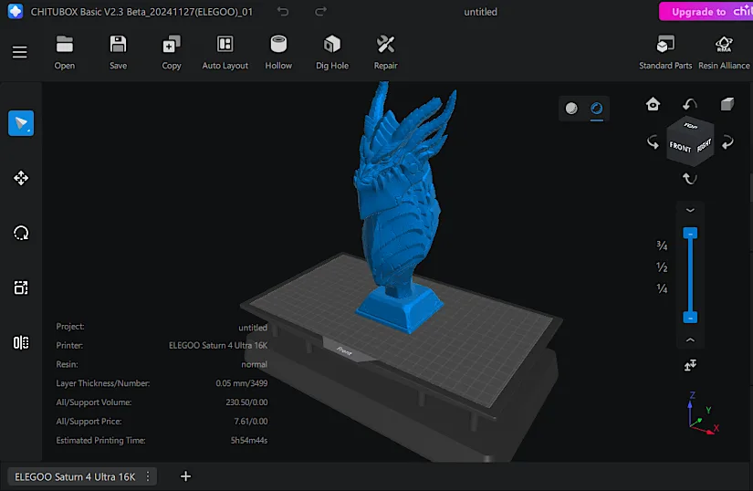Click the top handle of the layer slider
Viewport: 753px width, 491px height.
tap(690, 234)
